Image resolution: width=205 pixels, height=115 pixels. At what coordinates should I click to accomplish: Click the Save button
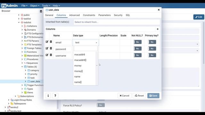click(x=153, y=96)
